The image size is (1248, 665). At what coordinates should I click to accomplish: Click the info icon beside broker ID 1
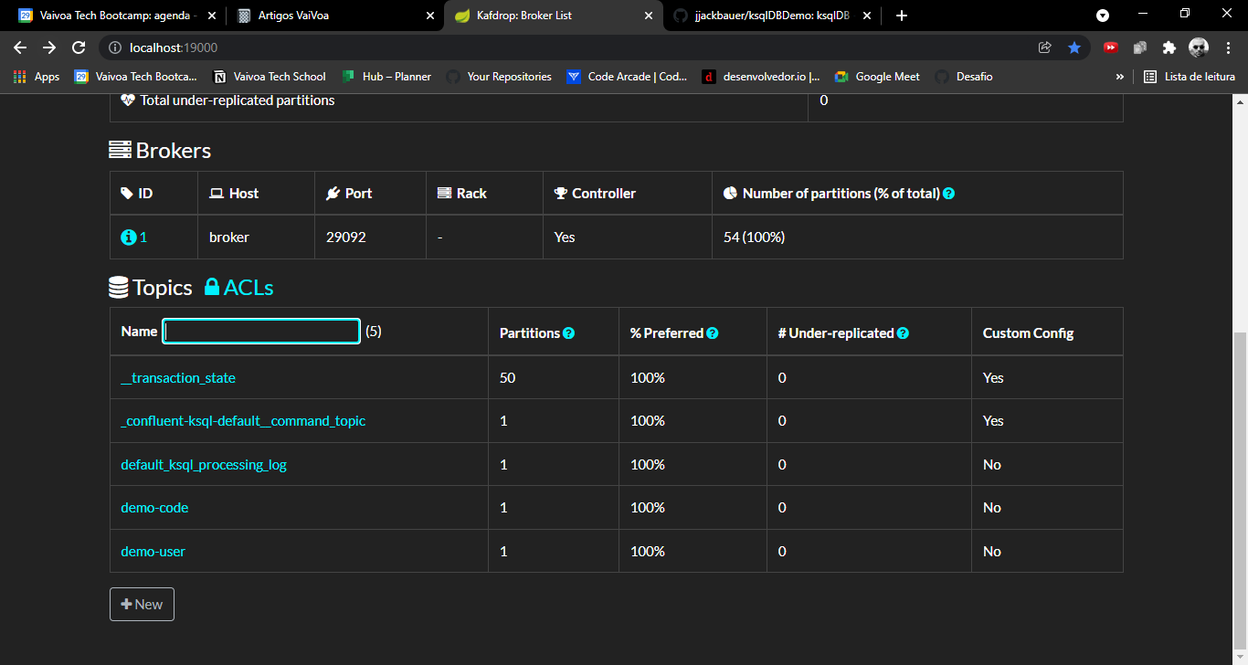point(128,237)
